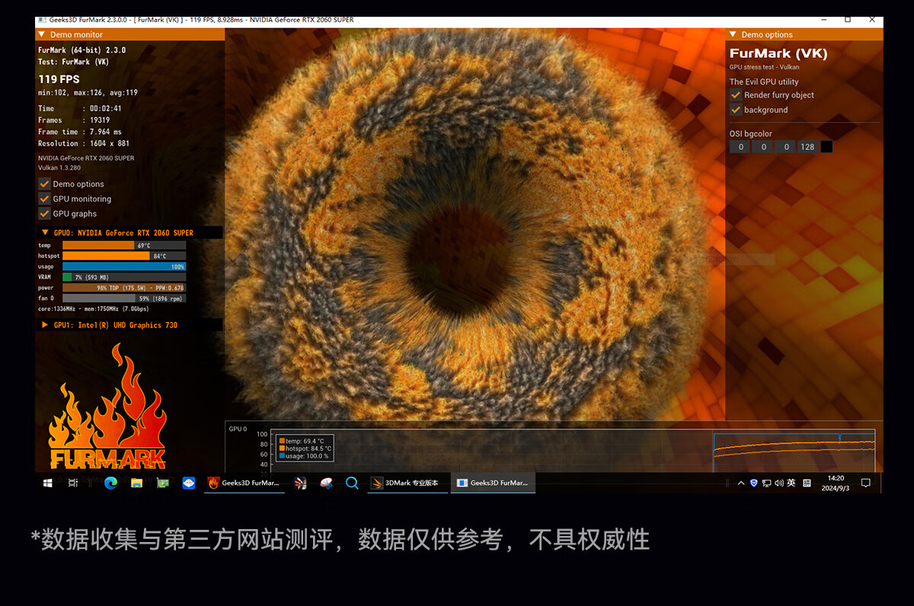
Task: Open the black OSI bgcolor color swatch
Action: click(x=826, y=147)
